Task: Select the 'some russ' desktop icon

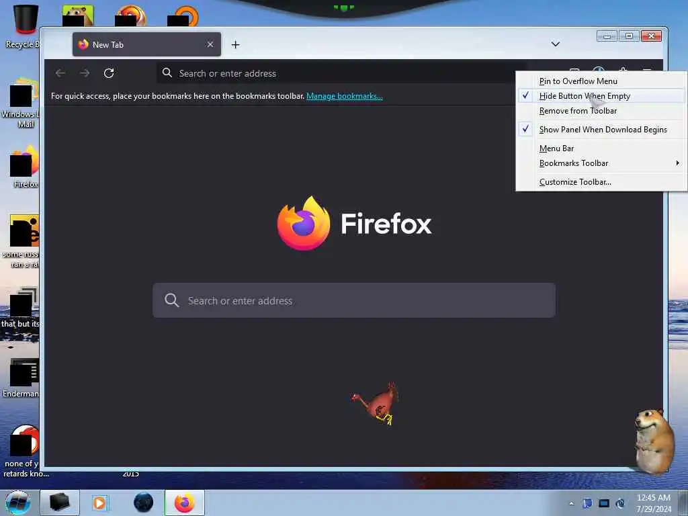Action: 22,241
